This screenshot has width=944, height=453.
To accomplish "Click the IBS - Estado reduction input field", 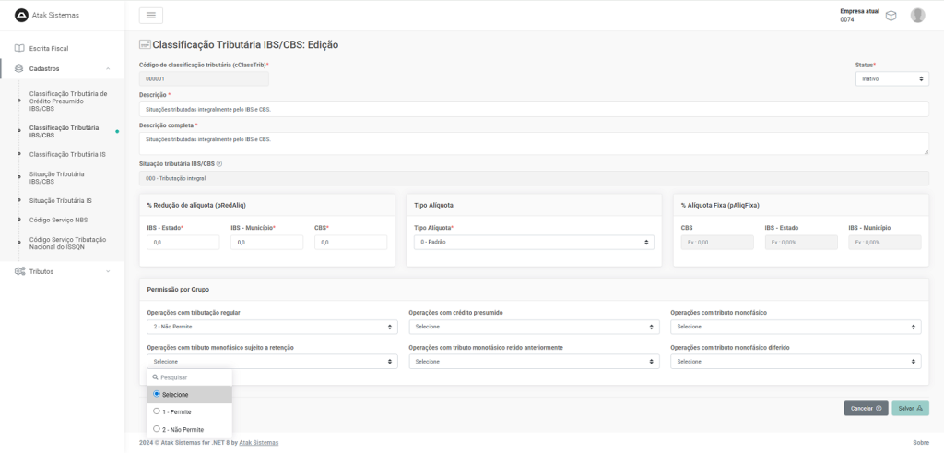I will click(x=183, y=243).
